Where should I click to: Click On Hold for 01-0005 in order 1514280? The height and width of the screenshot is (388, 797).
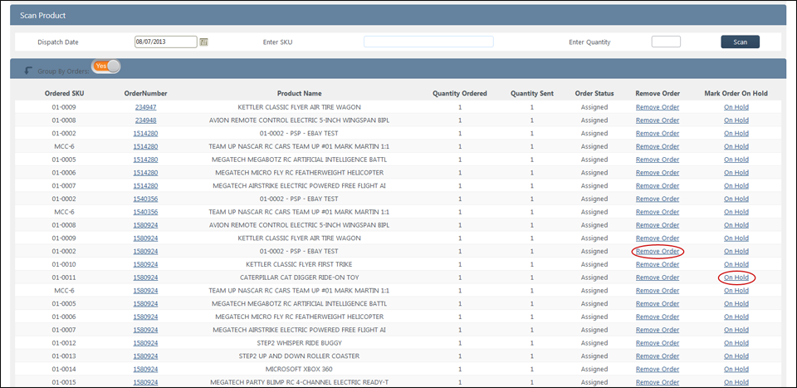[x=736, y=160]
